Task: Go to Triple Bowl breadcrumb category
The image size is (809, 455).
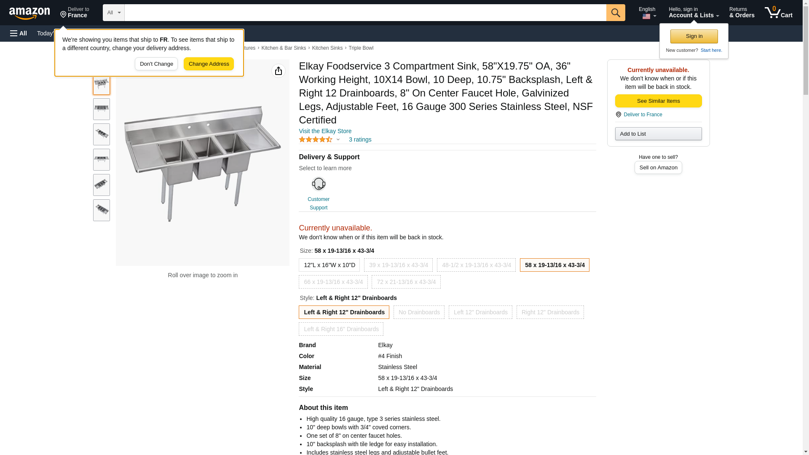Action: [361, 48]
